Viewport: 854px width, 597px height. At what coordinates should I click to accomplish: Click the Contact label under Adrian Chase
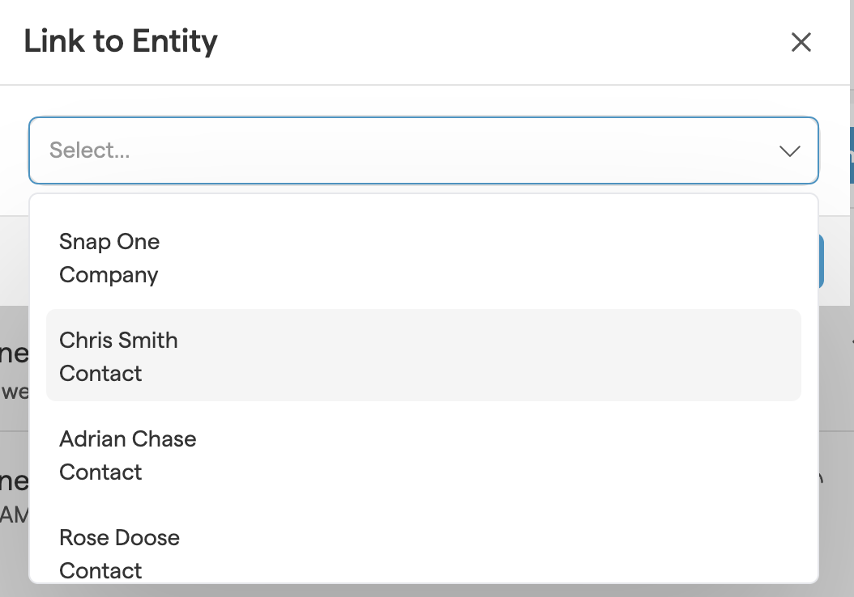[100, 472]
